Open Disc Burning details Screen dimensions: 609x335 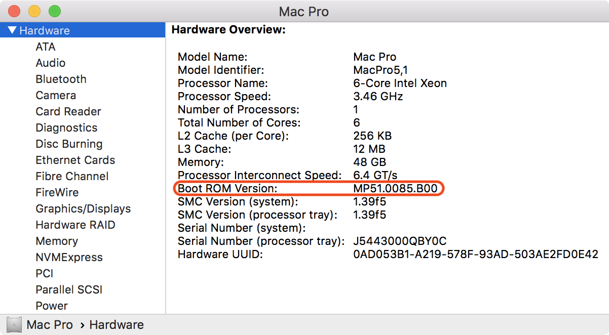point(69,144)
